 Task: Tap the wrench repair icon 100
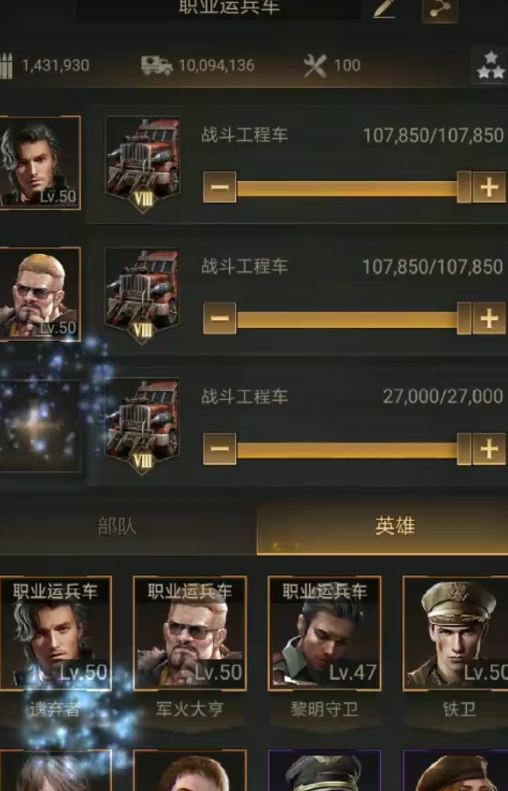[x=316, y=65]
